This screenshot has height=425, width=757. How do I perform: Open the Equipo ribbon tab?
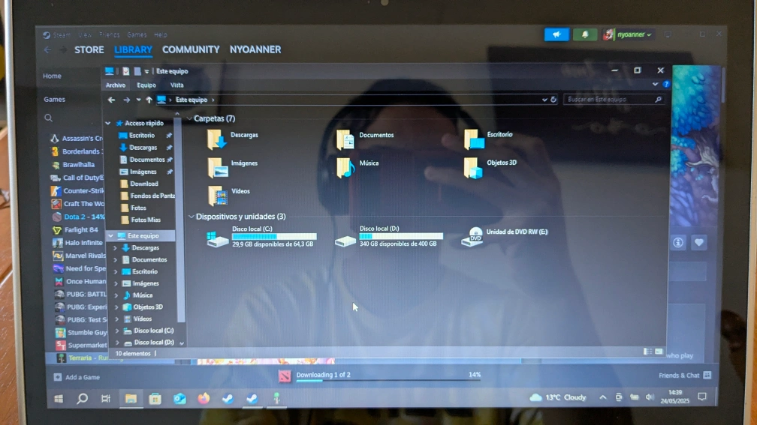click(x=146, y=85)
